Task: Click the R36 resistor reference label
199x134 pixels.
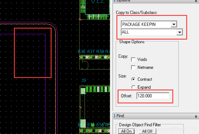Action: pos(82,51)
